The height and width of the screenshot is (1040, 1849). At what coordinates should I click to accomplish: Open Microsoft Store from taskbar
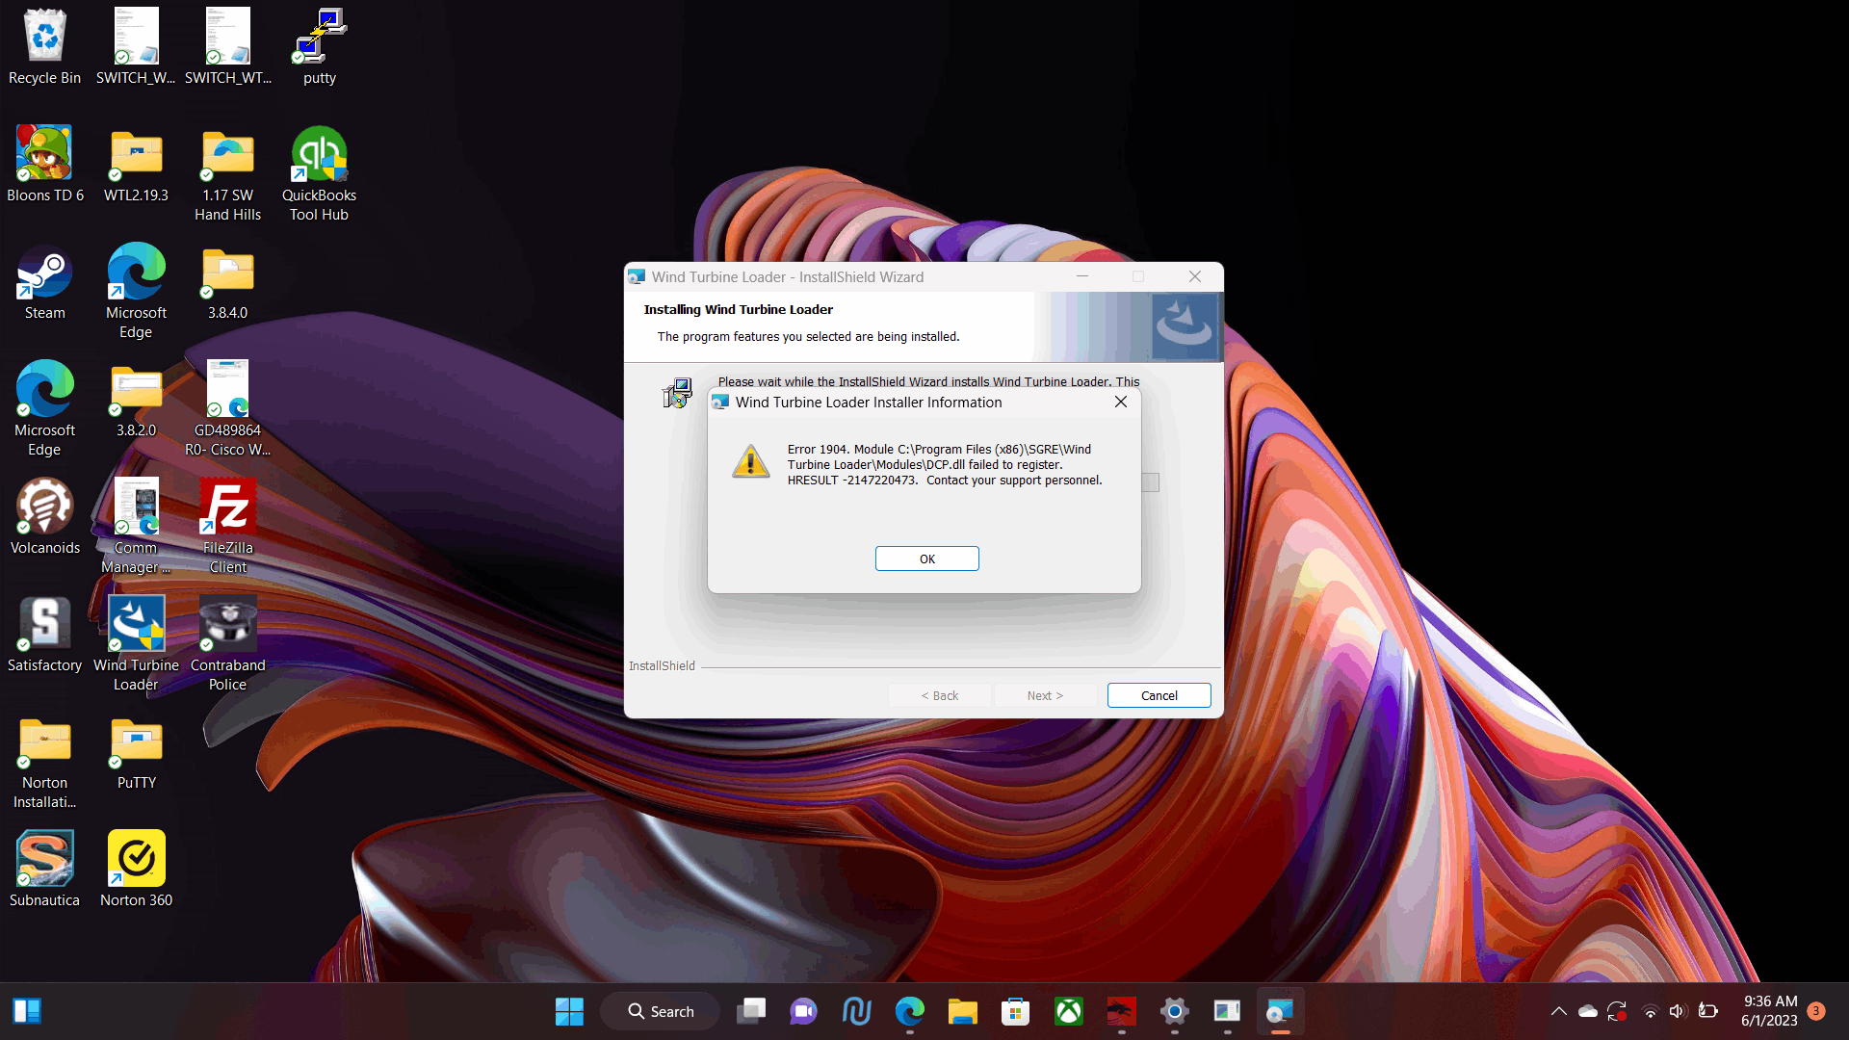(x=1015, y=1011)
